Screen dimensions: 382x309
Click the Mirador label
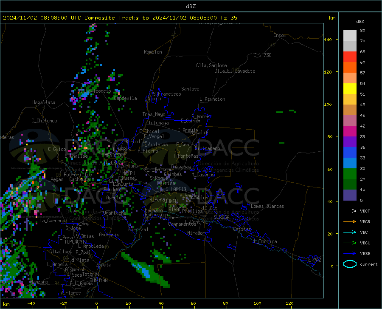click(x=196, y=233)
